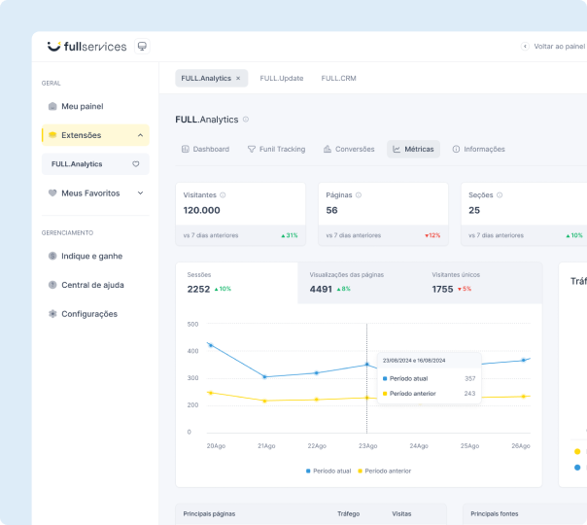Image resolution: width=587 pixels, height=525 pixels.
Task: Collapse the Extensões sidebar section
Action: [x=141, y=135]
